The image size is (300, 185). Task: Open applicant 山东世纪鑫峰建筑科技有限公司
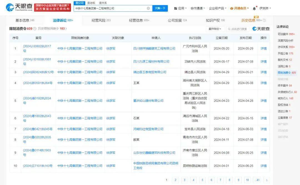[154, 153]
